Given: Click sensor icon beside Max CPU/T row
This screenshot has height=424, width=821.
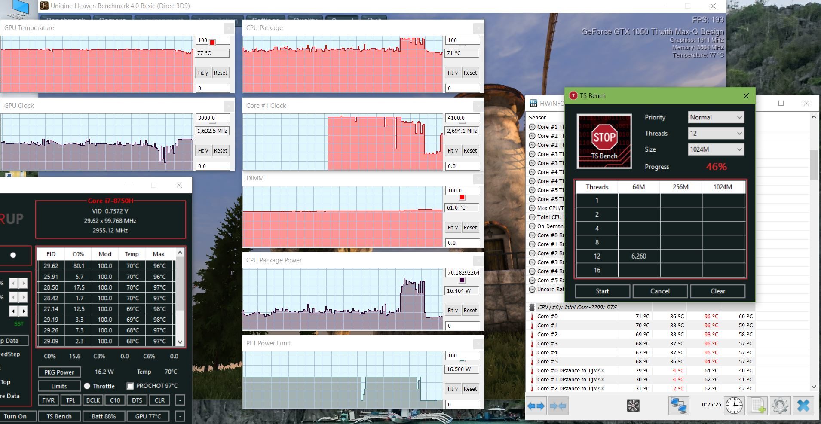Looking at the screenshot, I should [x=532, y=208].
